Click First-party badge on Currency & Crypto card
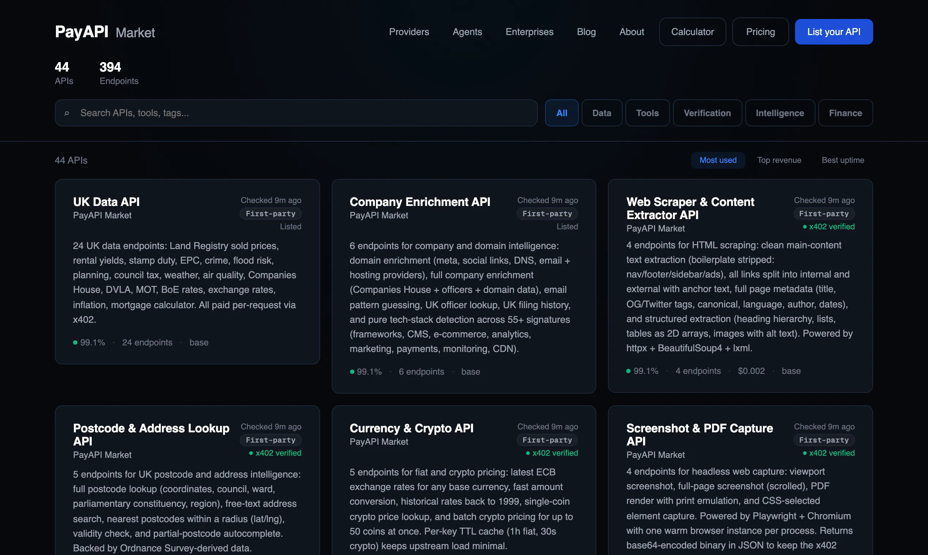Viewport: 928px width, 555px height. (547, 440)
